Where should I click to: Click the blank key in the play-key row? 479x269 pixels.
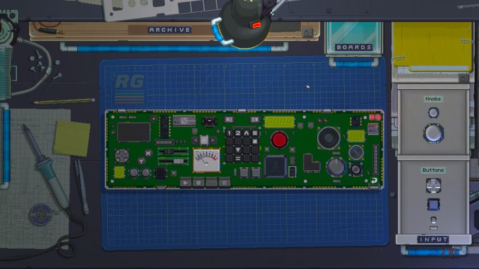click(x=211, y=183)
